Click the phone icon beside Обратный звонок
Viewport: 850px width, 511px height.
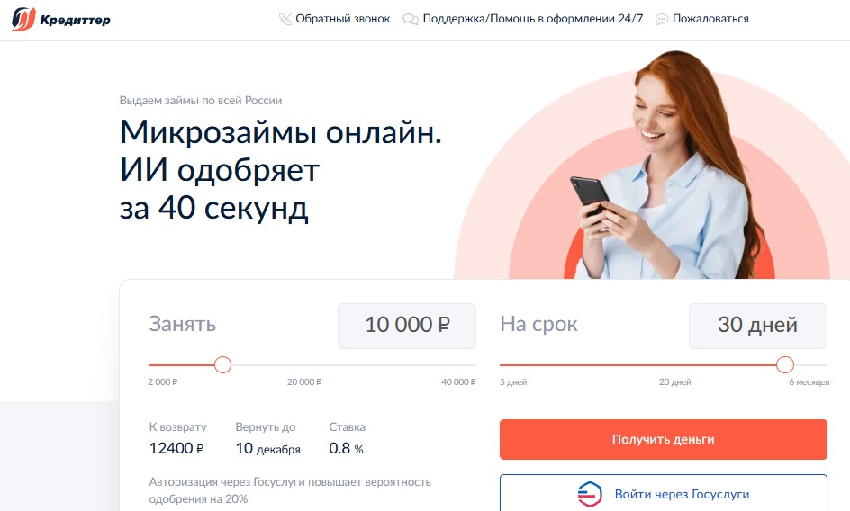point(285,20)
